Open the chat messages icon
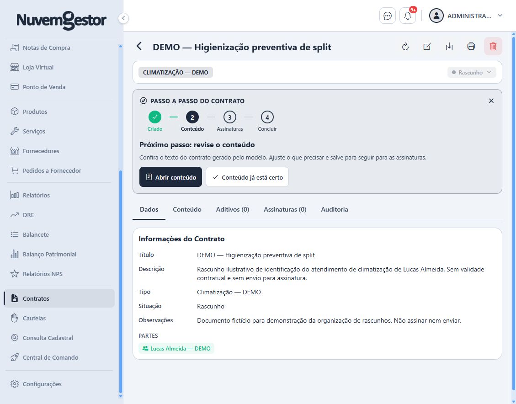 [387, 16]
